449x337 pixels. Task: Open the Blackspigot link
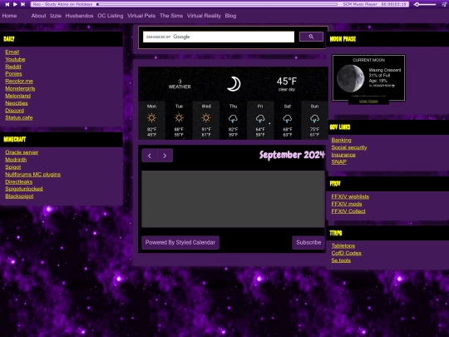pos(19,196)
